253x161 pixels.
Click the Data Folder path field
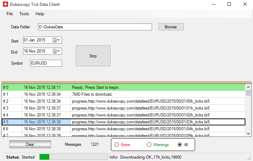tap(94, 27)
